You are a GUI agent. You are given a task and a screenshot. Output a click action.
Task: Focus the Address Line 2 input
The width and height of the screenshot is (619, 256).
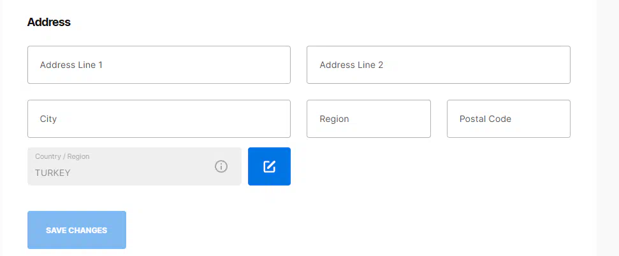pyautogui.click(x=438, y=65)
